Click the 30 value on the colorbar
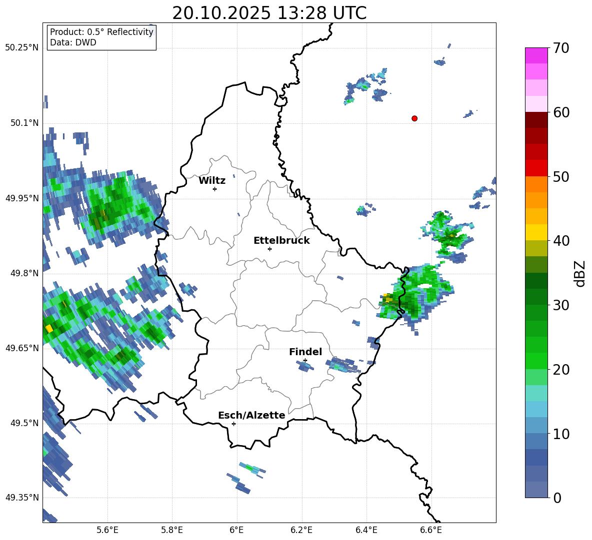592x540 pixels. pos(561,305)
